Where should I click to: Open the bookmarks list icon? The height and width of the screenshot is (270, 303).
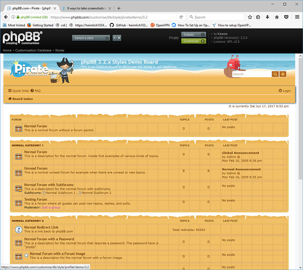click(x=258, y=17)
